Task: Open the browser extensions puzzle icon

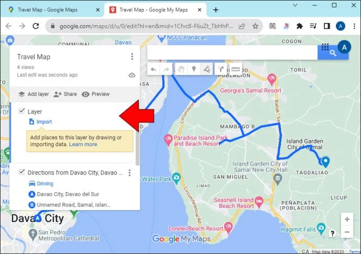Action: coord(300,26)
